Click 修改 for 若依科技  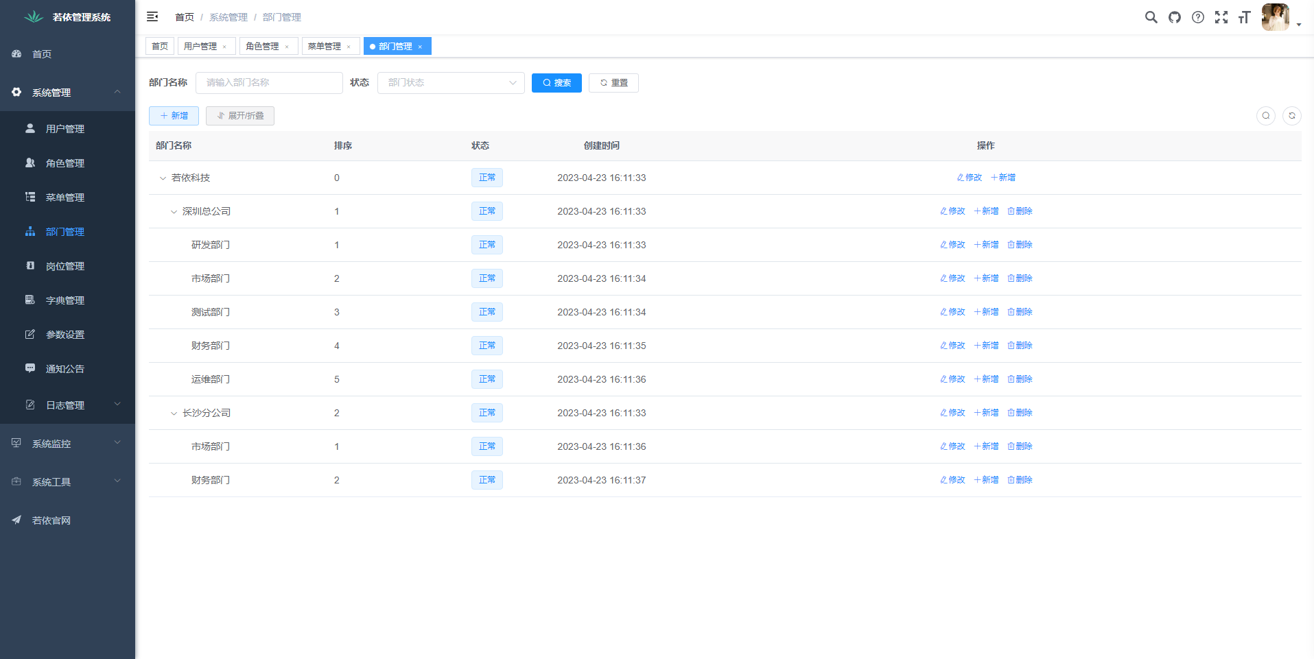pyautogui.click(x=970, y=178)
